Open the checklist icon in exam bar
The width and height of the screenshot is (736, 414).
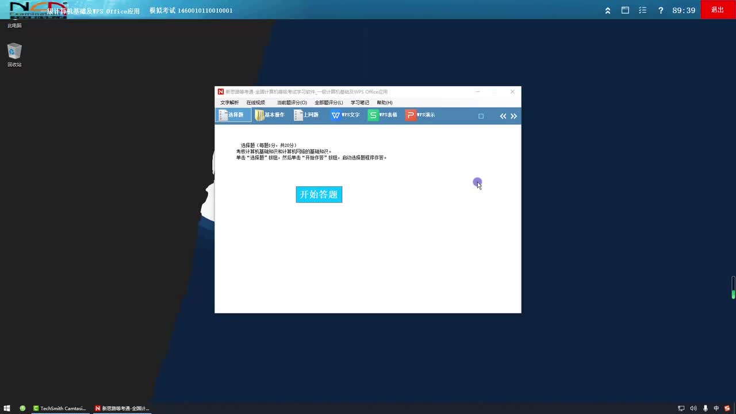click(643, 10)
